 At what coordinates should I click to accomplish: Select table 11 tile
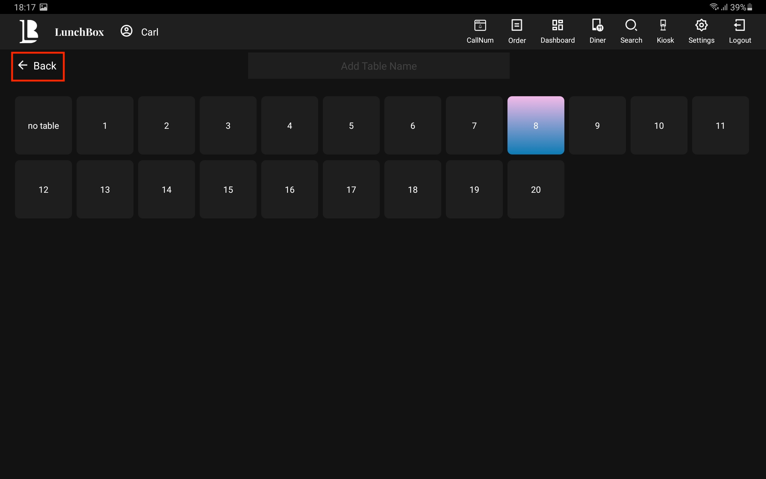(720, 125)
